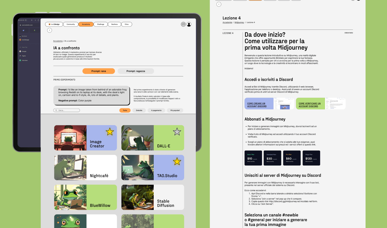The image size is (387, 228).
Task: Open Come verificare un account Discord card
Action: pyautogui.click(x=321, y=104)
